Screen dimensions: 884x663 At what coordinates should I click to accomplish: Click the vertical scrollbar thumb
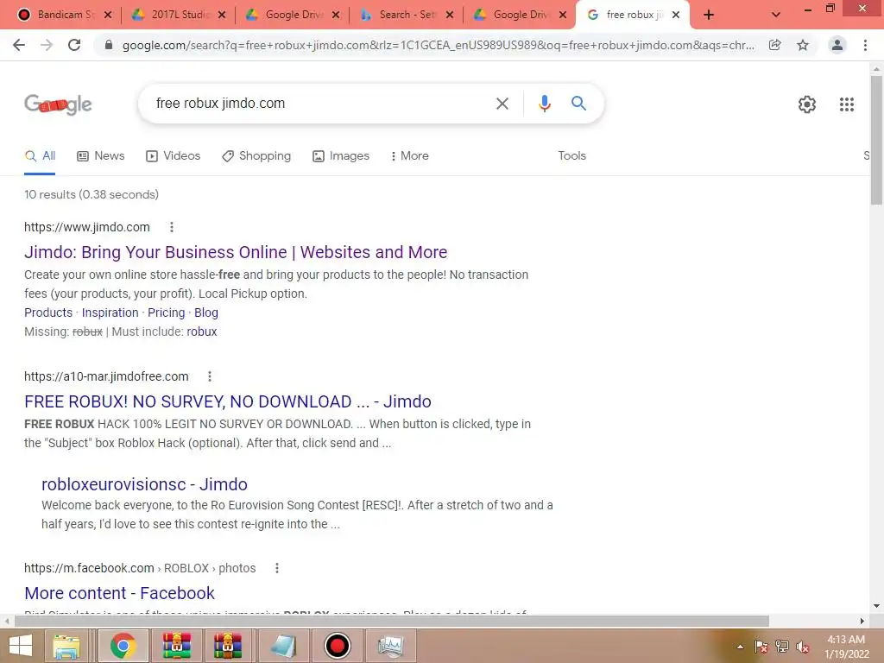pos(876,140)
